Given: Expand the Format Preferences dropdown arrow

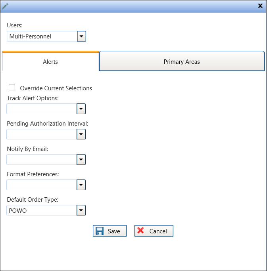Looking at the screenshot, I should click(x=81, y=185).
